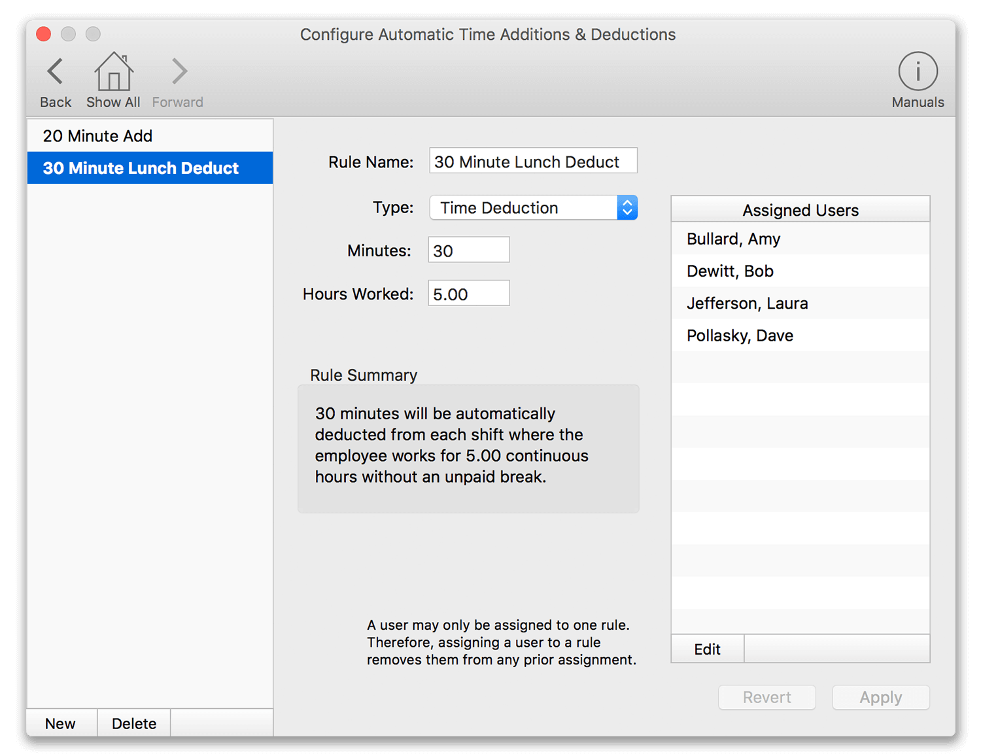Select the 30 Minute Lunch Deduct rule

(x=140, y=168)
